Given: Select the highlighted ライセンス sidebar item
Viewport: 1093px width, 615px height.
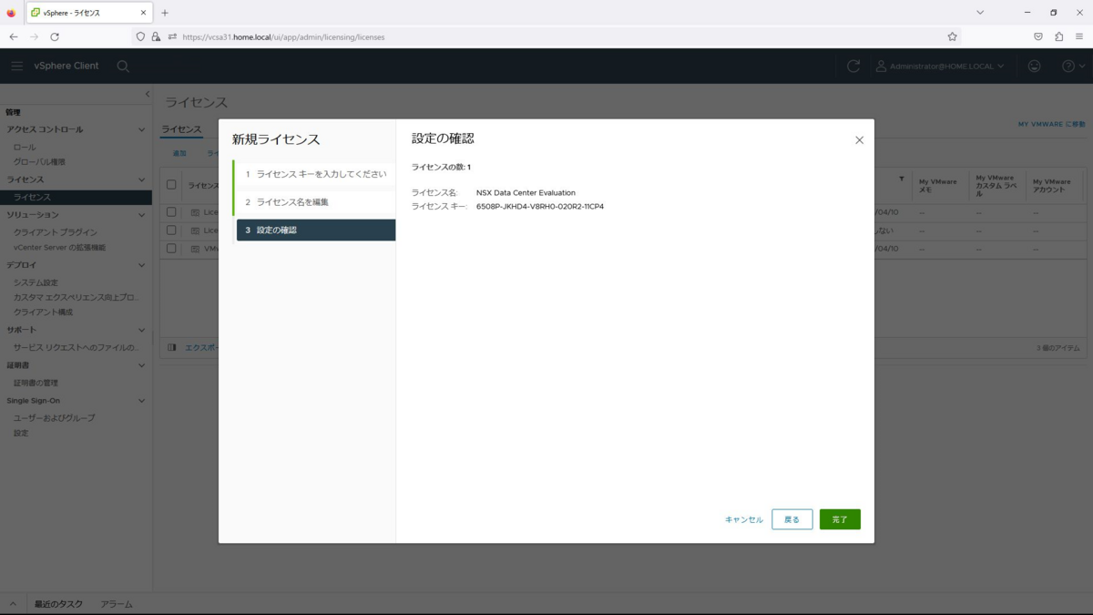Looking at the screenshot, I should tap(76, 197).
